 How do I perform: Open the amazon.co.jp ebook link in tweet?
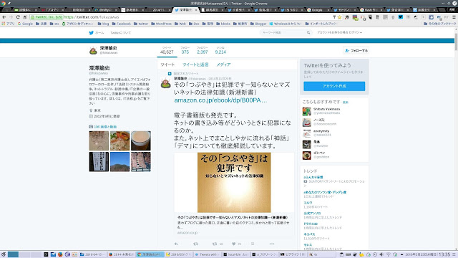click(220, 100)
